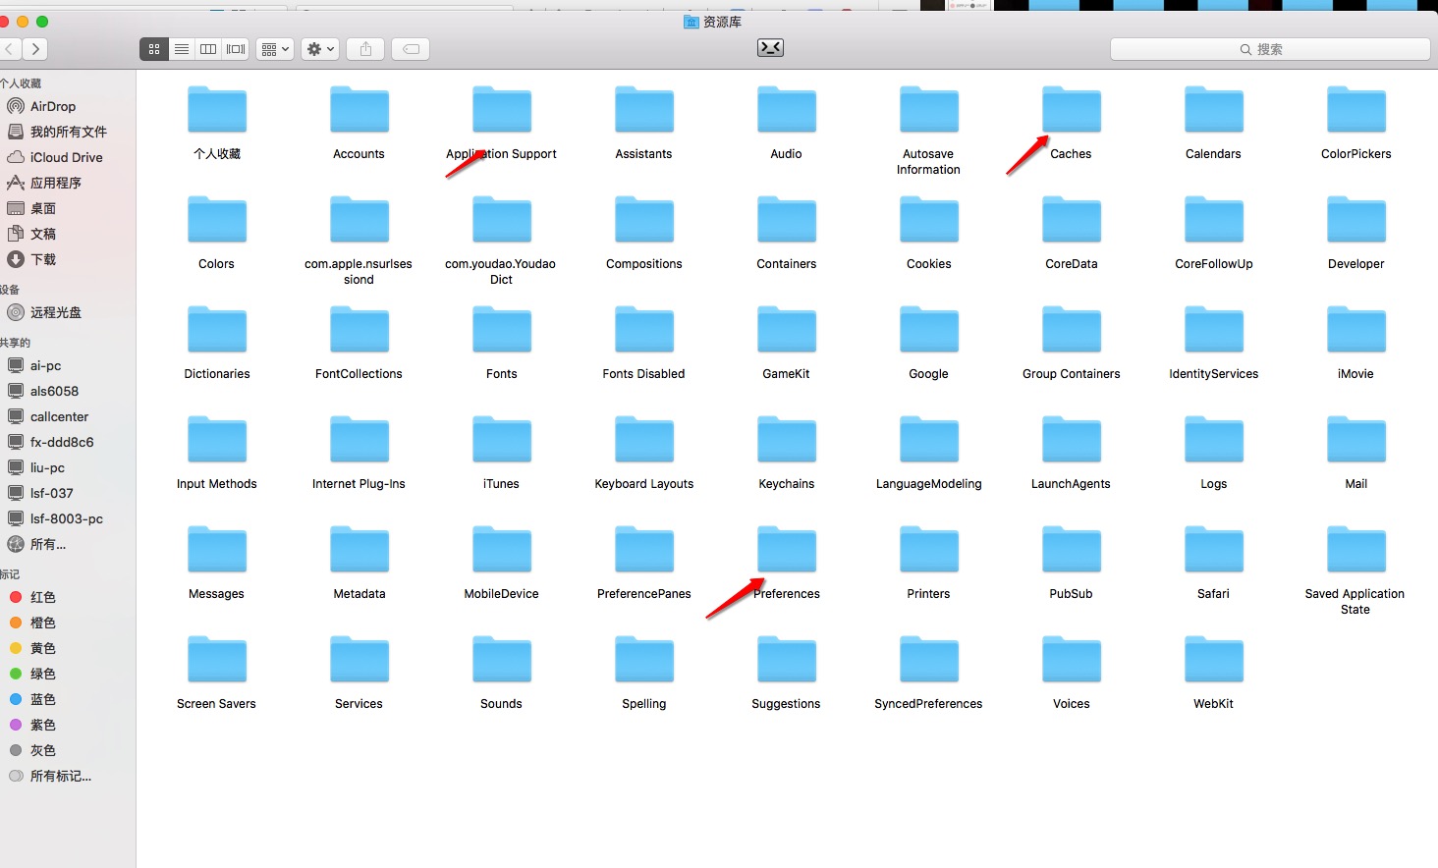The height and width of the screenshot is (868, 1438).
Task: Click the Share toolbar button
Action: tap(365, 49)
